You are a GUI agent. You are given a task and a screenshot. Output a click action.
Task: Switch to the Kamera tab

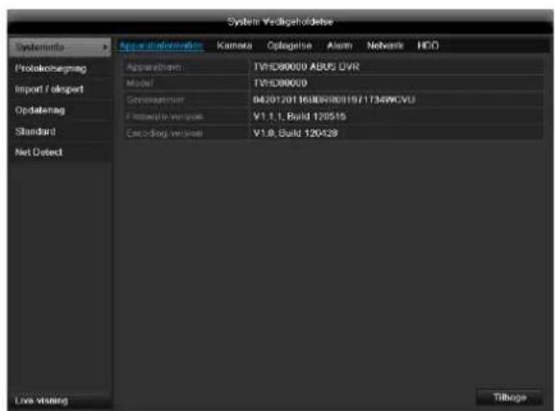[x=234, y=46]
